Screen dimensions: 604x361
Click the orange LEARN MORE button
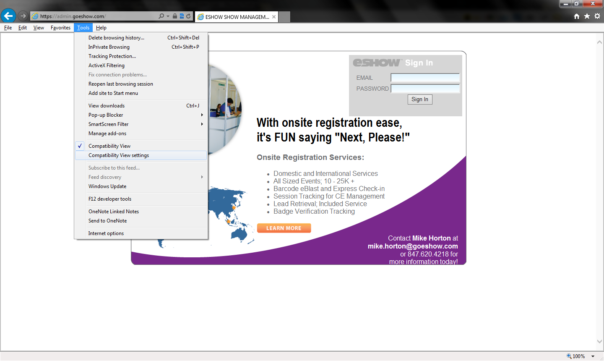point(284,228)
